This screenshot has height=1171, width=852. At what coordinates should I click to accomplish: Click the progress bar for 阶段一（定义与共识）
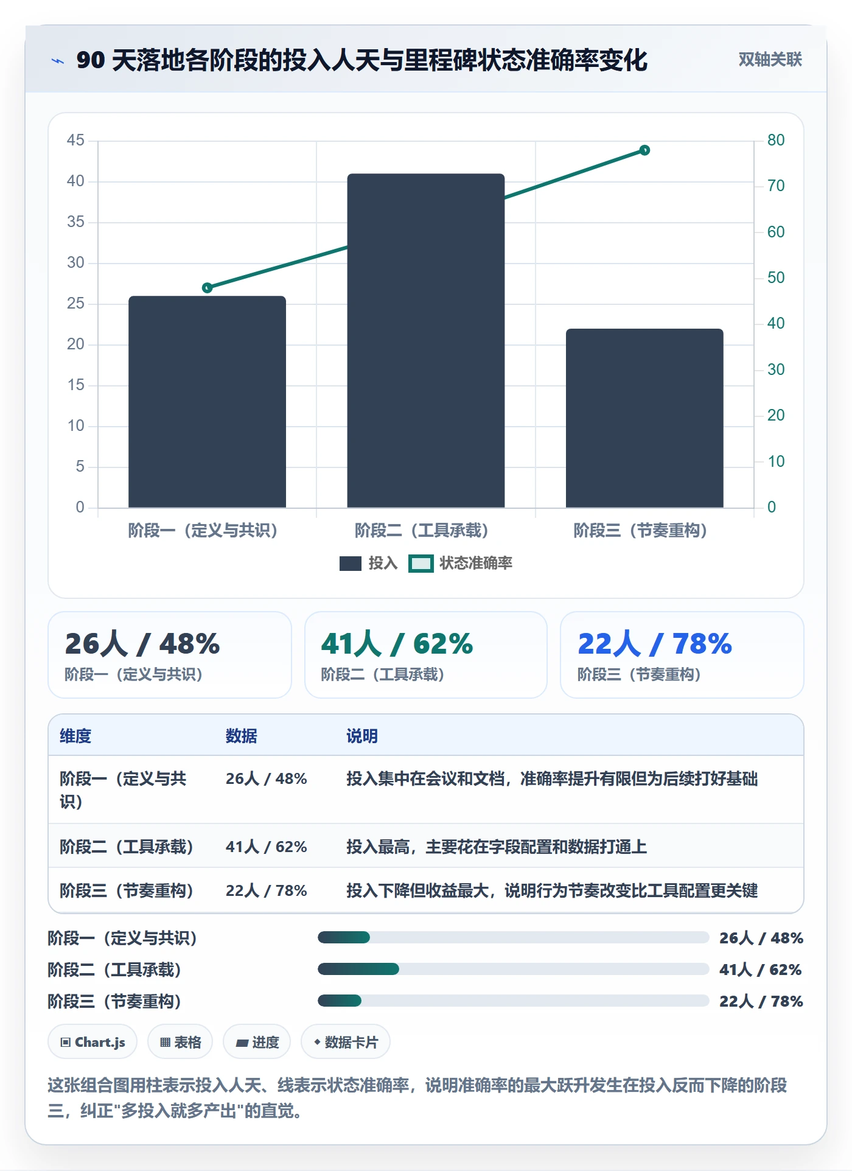(514, 937)
